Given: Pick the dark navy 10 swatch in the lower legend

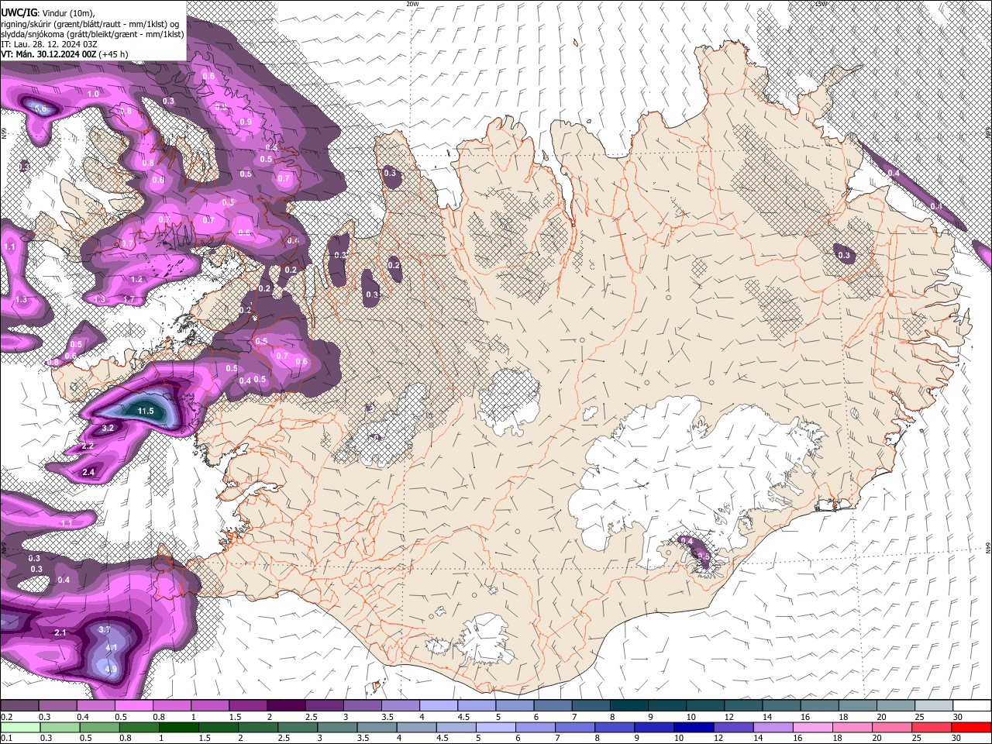Looking at the screenshot, I should click(x=693, y=727).
